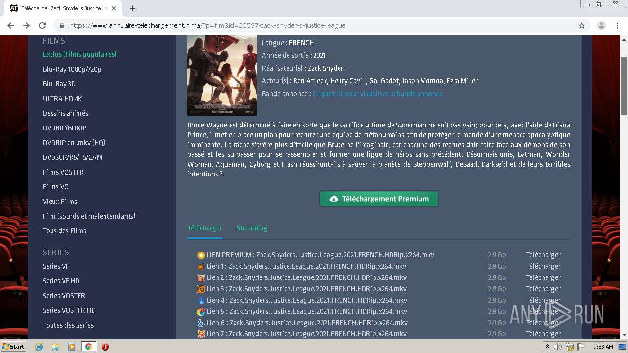View site info via padlock icon
This screenshot has height=353, width=628.
point(62,25)
